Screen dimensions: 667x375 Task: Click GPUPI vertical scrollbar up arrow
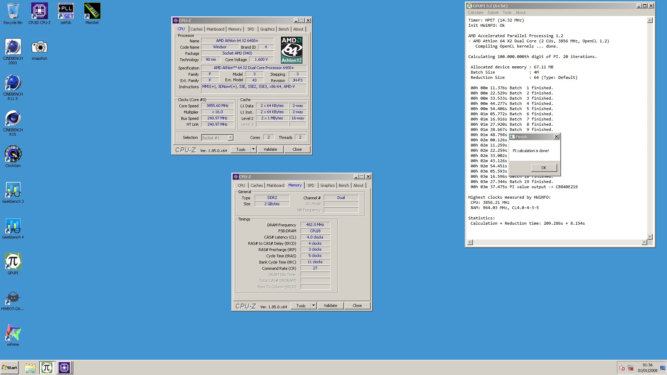650,20
